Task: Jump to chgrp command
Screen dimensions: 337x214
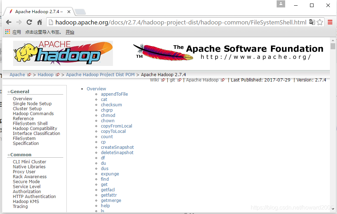Action: 107,110
